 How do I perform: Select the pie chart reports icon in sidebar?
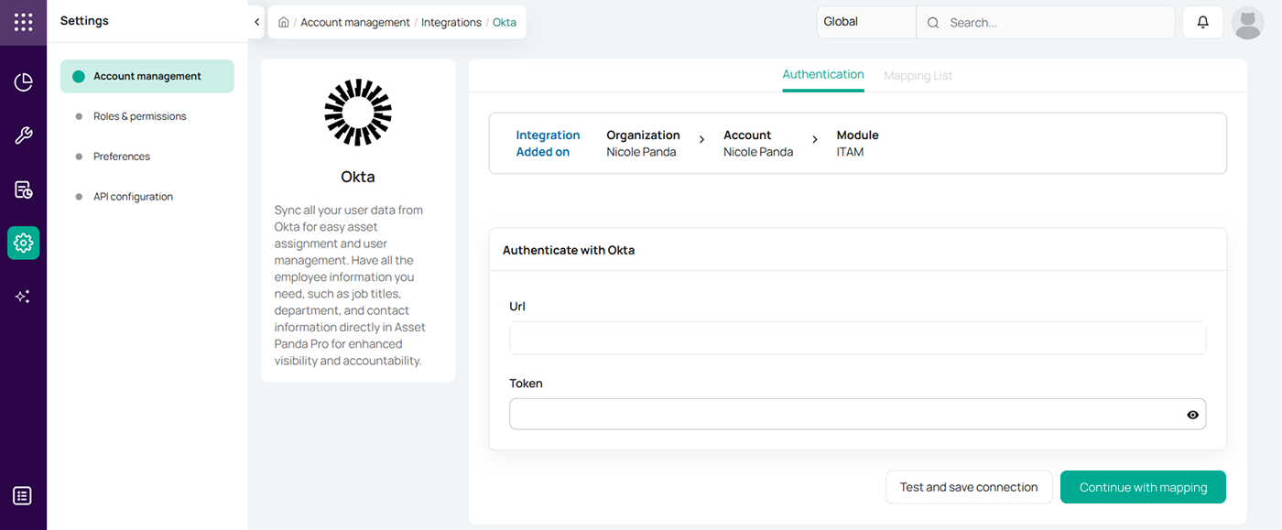click(x=23, y=81)
